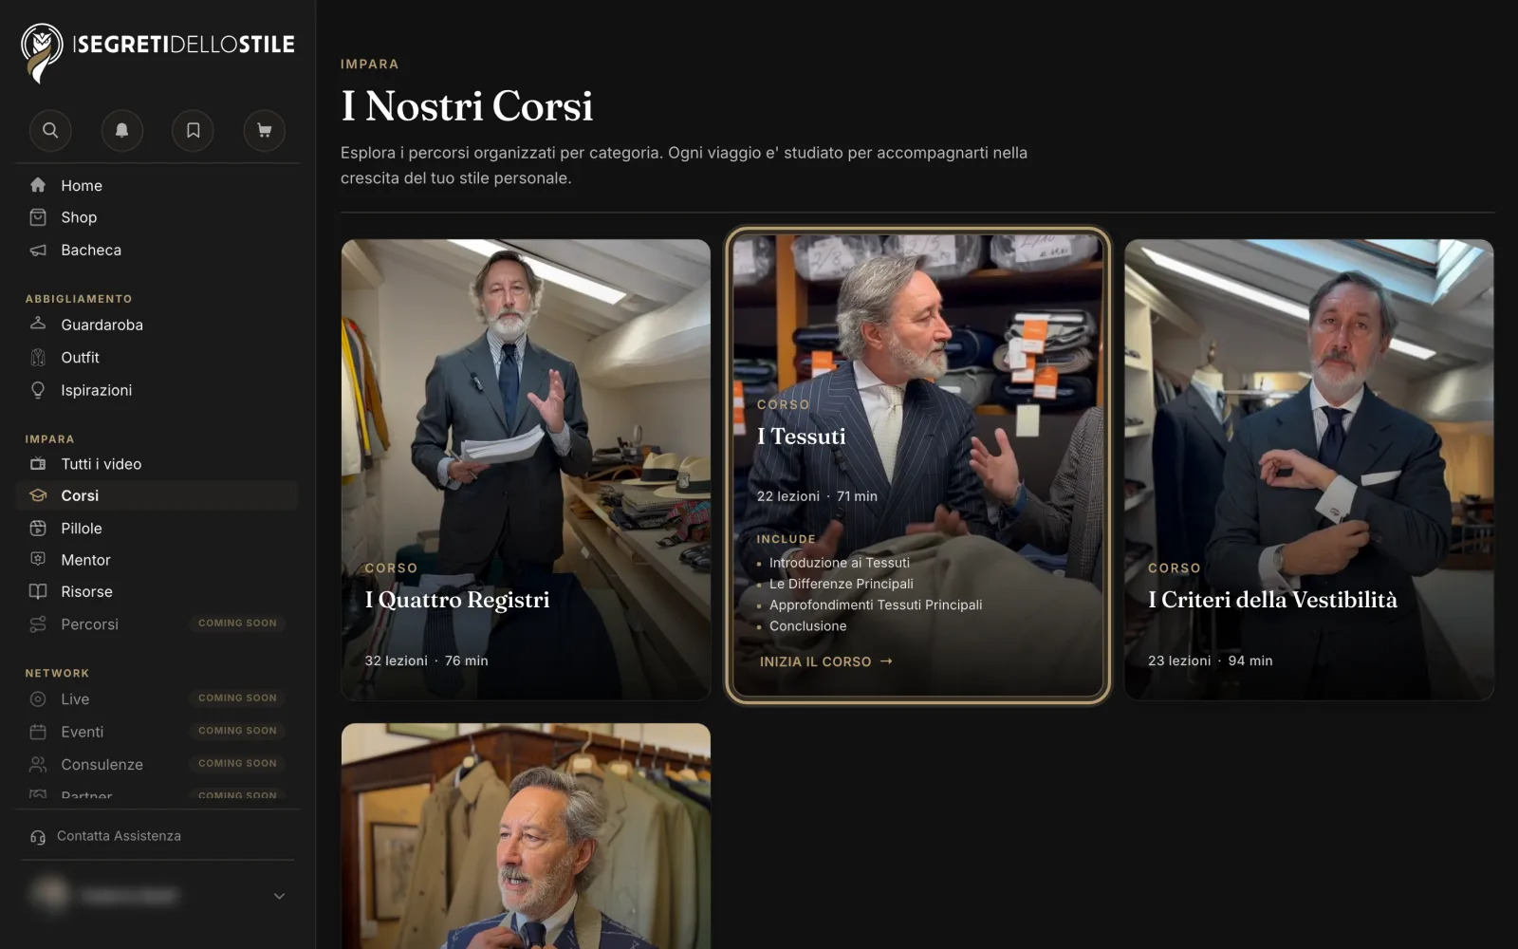Screen dimensions: 1518x949
Task: Click the Percorsi coming soon item
Action: tap(157, 623)
